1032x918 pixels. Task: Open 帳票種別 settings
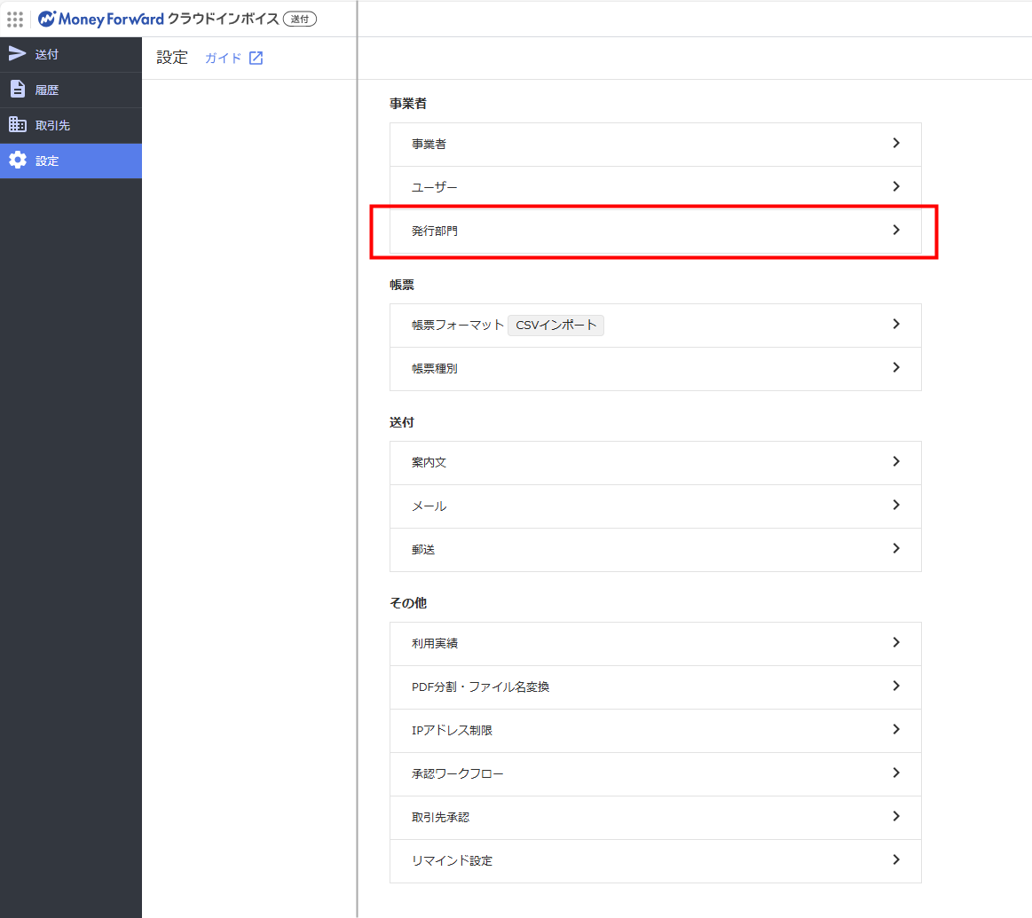(x=655, y=368)
